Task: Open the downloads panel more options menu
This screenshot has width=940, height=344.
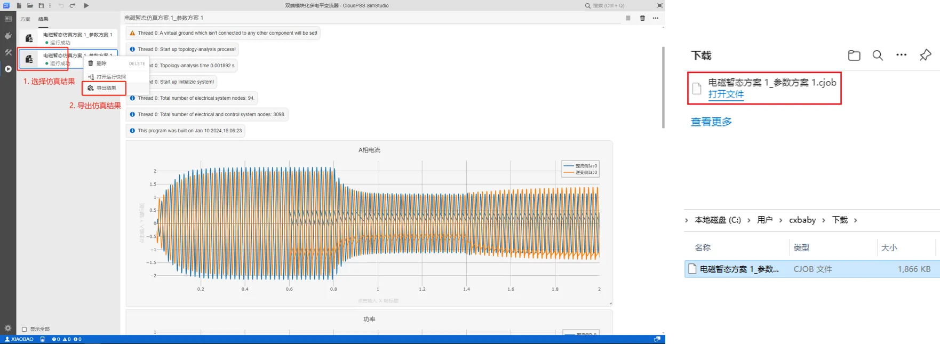Action: [x=901, y=55]
